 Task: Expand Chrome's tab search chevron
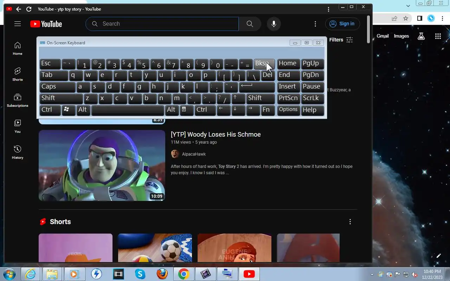[x=408, y=6]
